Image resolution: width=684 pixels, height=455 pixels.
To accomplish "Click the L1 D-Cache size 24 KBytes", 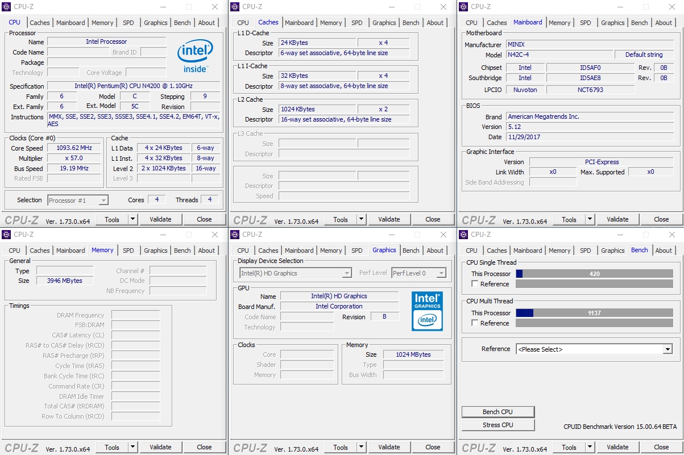I will coord(317,43).
